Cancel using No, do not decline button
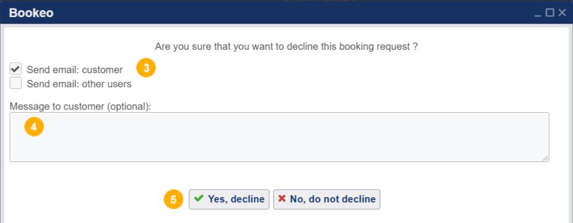The height and width of the screenshot is (223, 573). (x=327, y=199)
